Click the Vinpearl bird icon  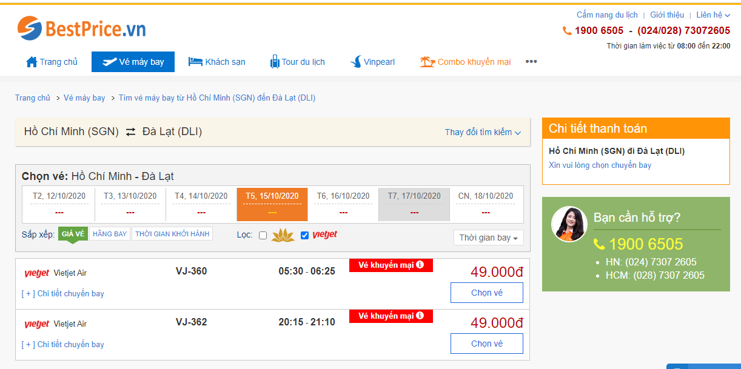(x=356, y=62)
